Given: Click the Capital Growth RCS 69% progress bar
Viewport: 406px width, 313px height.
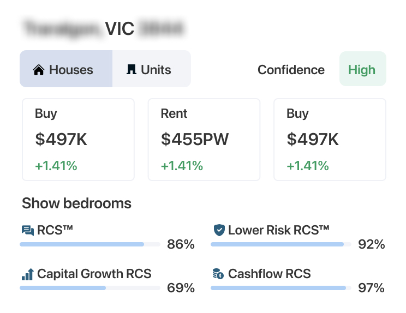Looking at the screenshot, I should pyautogui.click(x=89, y=288).
